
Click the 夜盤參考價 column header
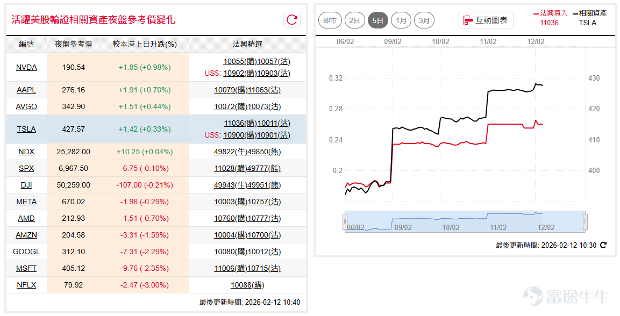74,44
